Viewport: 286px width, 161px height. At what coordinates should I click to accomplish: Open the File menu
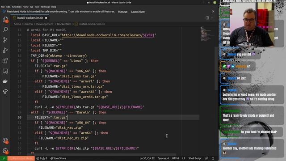point(3,7)
